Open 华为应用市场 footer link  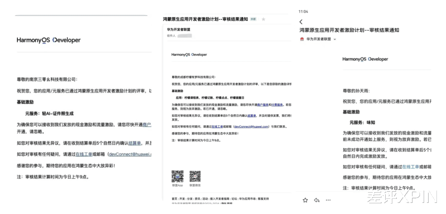coord(247,199)
